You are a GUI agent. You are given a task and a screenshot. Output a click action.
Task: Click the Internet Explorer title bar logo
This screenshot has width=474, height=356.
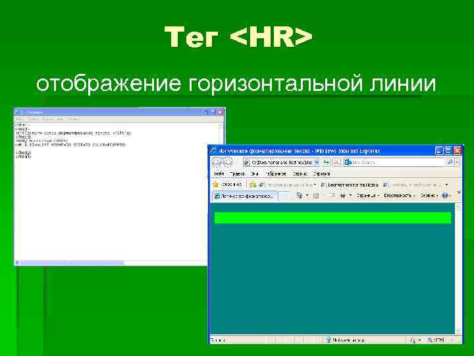214,150
